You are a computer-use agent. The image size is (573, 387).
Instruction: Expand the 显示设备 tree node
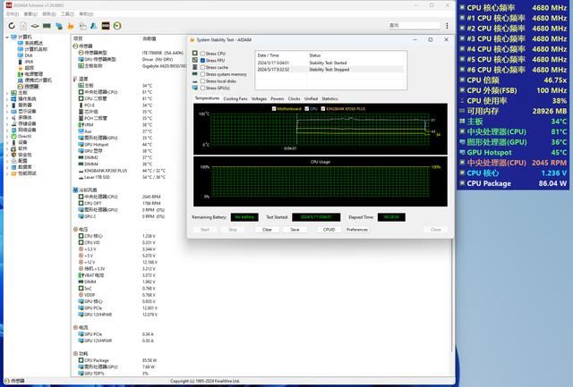point(7,112)
